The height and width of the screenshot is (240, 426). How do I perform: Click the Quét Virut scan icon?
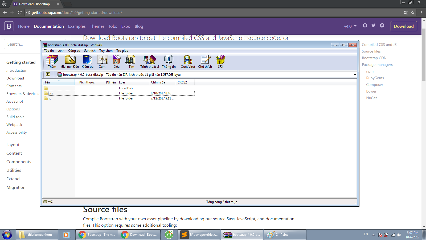[x=188, y=61]
